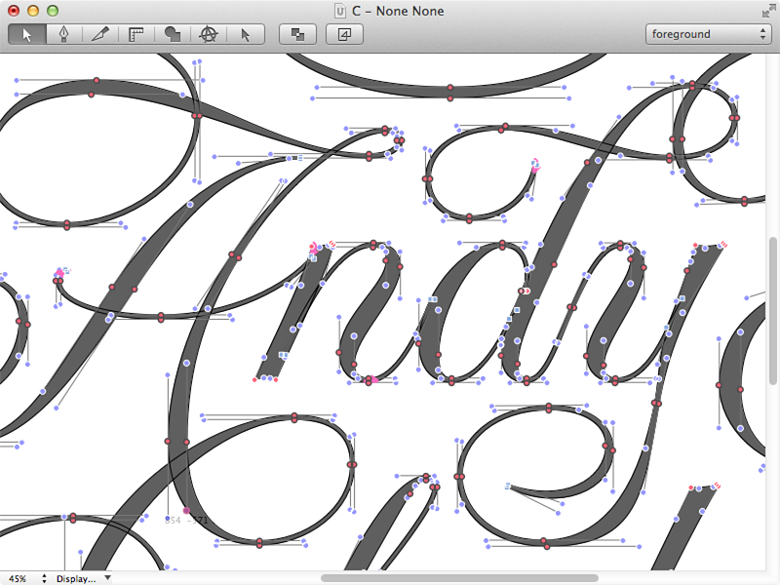Click the fullscreen arrows in title bar
This screenshot has height=585, width=780.
768,11
